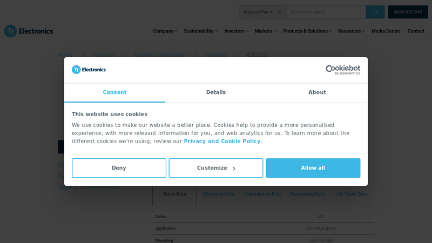432x243 pixels.
Task: Expand the Resources menu
Action: [x=351, y=31]
